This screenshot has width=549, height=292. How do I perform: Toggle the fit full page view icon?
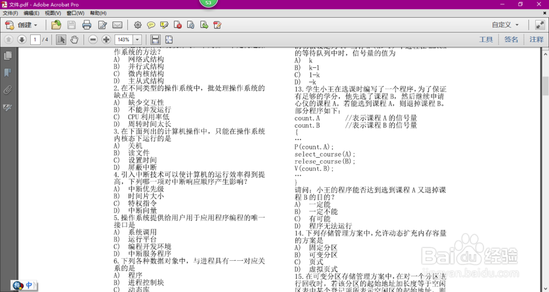pos(169,39)
